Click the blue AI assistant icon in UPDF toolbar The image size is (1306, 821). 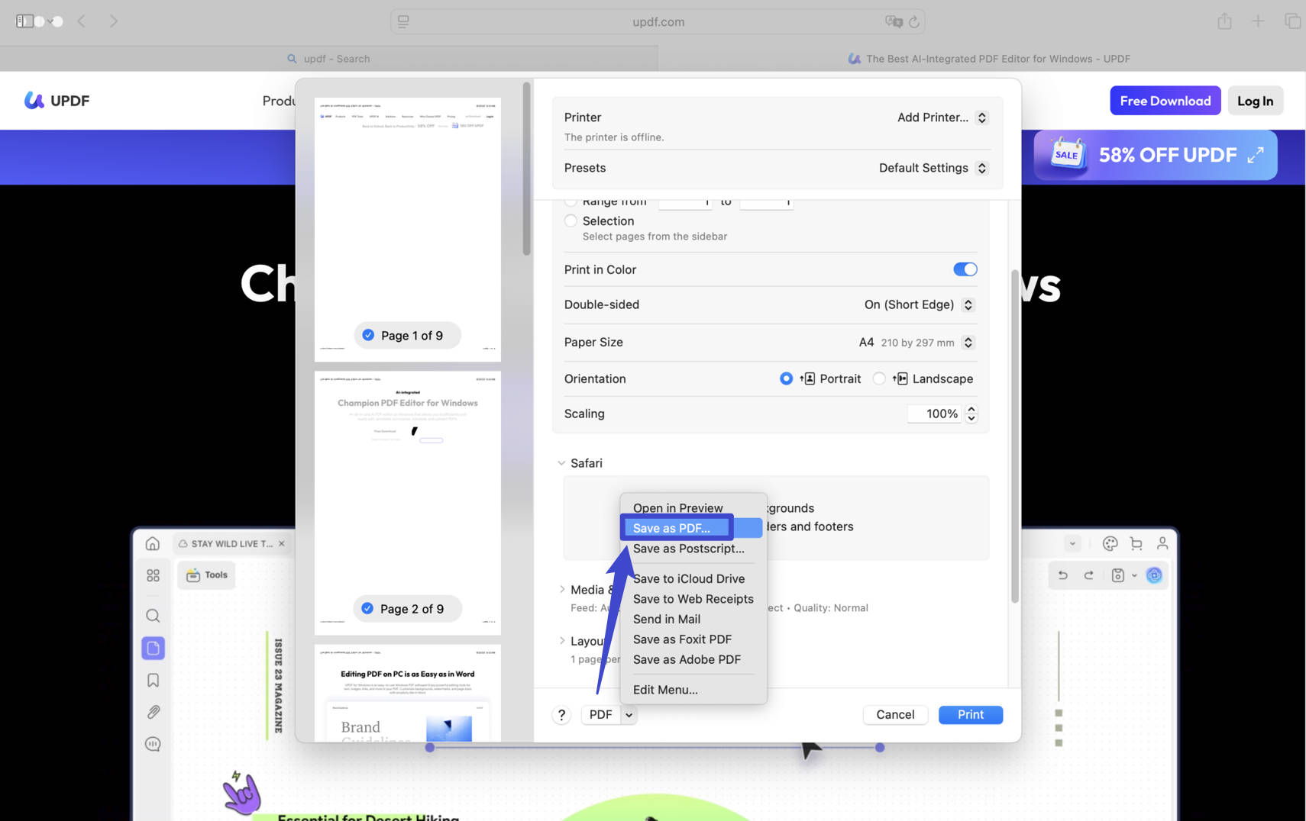1154,575
